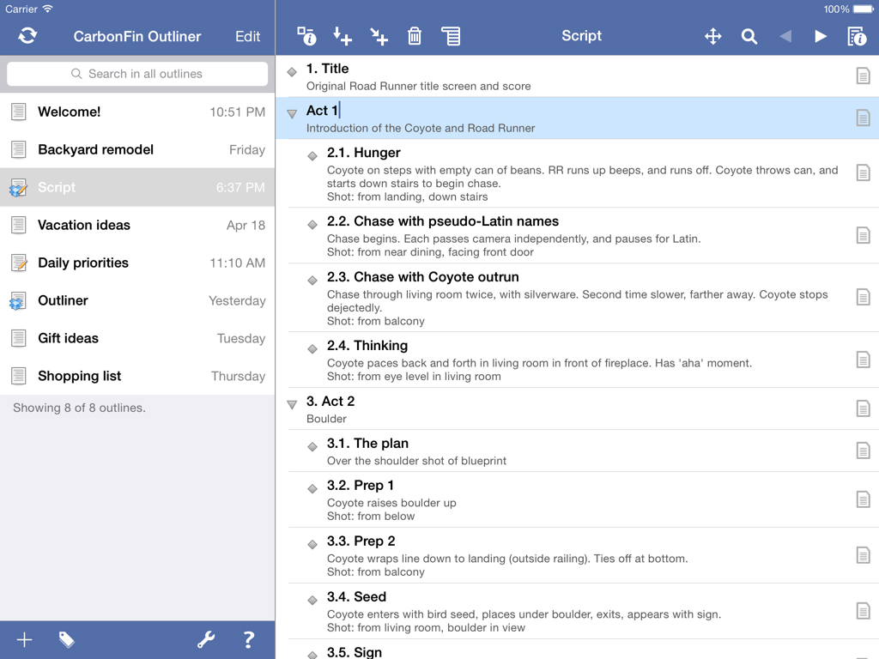Tap the Boulder note under Act 2
The image size is (879, 659).
pyautogui.click(x=326, y=419)
